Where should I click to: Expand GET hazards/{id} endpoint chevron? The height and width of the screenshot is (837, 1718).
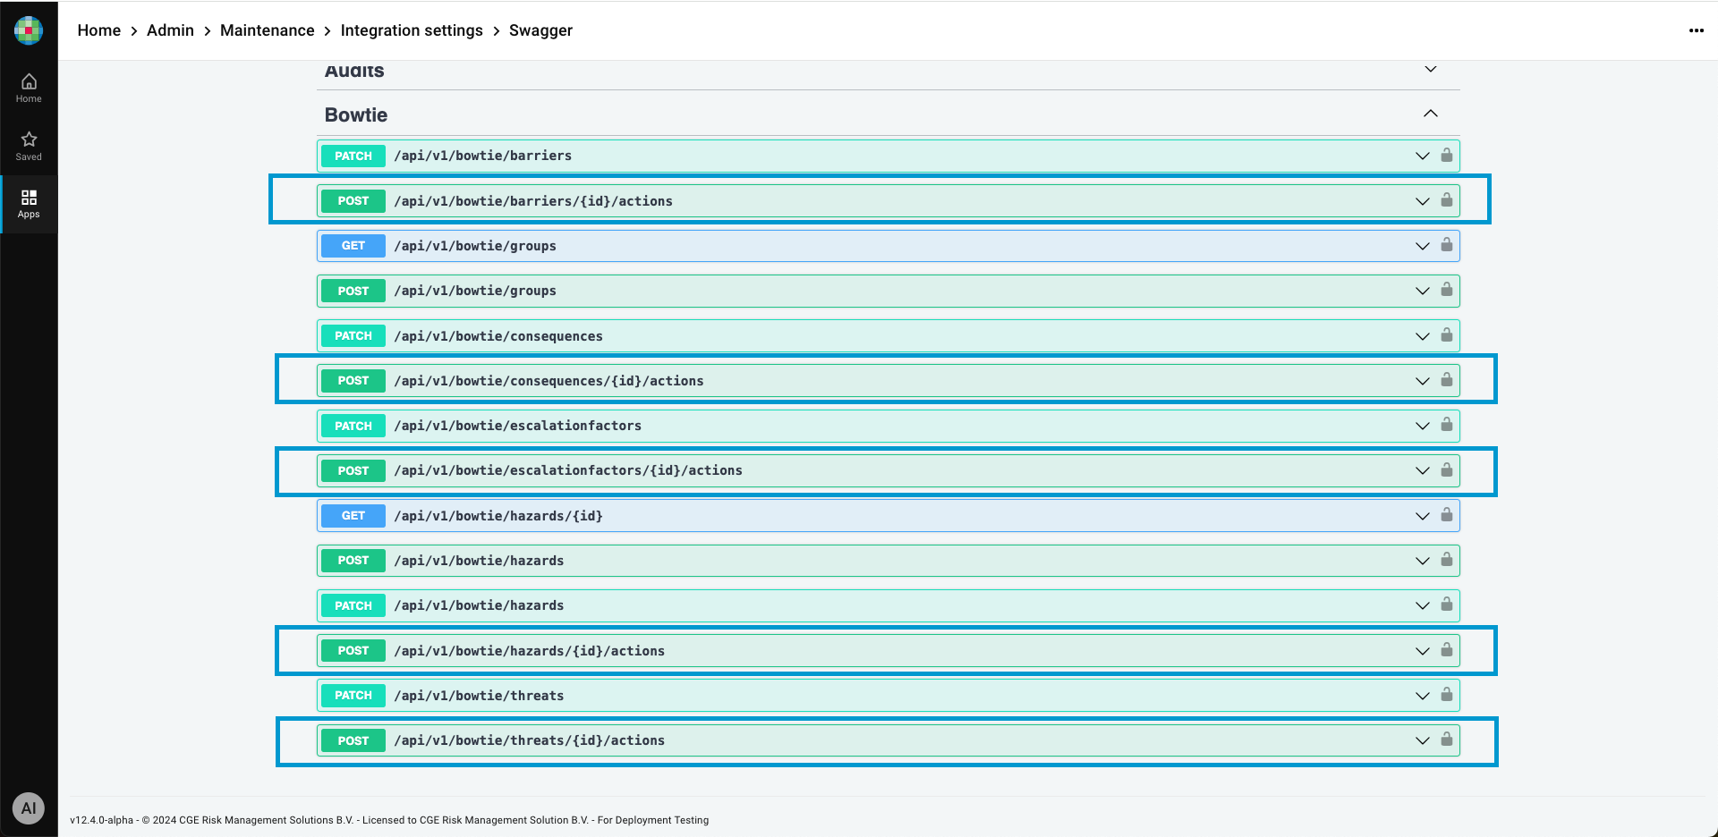click(x=1422, y=516)
